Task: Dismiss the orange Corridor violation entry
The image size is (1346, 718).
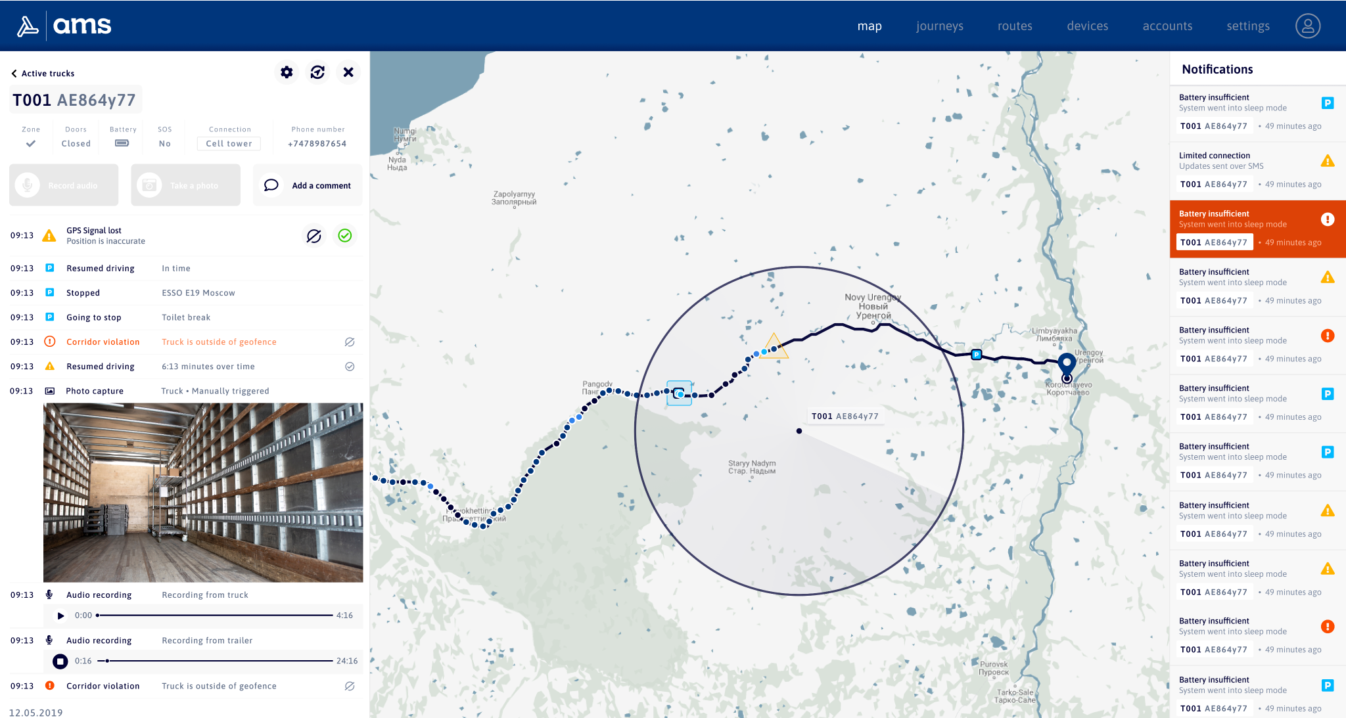Action: 350,342
